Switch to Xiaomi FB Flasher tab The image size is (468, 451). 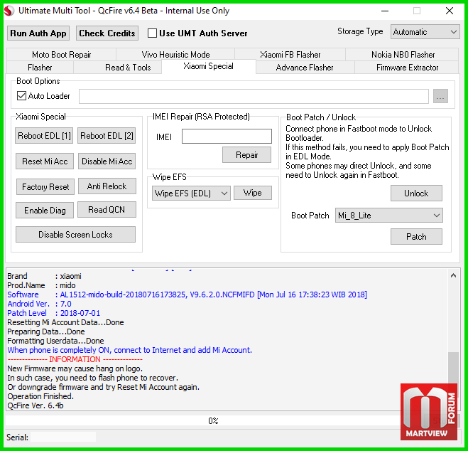click(290, 55)
